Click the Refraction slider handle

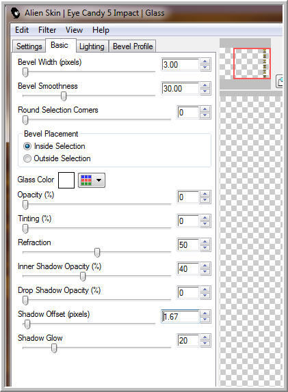pos(97,252)
